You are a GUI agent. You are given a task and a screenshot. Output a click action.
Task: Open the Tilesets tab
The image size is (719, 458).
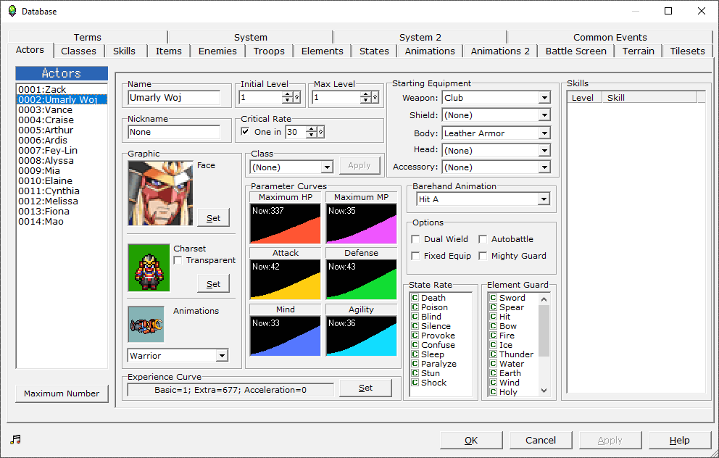click(687, 51)
